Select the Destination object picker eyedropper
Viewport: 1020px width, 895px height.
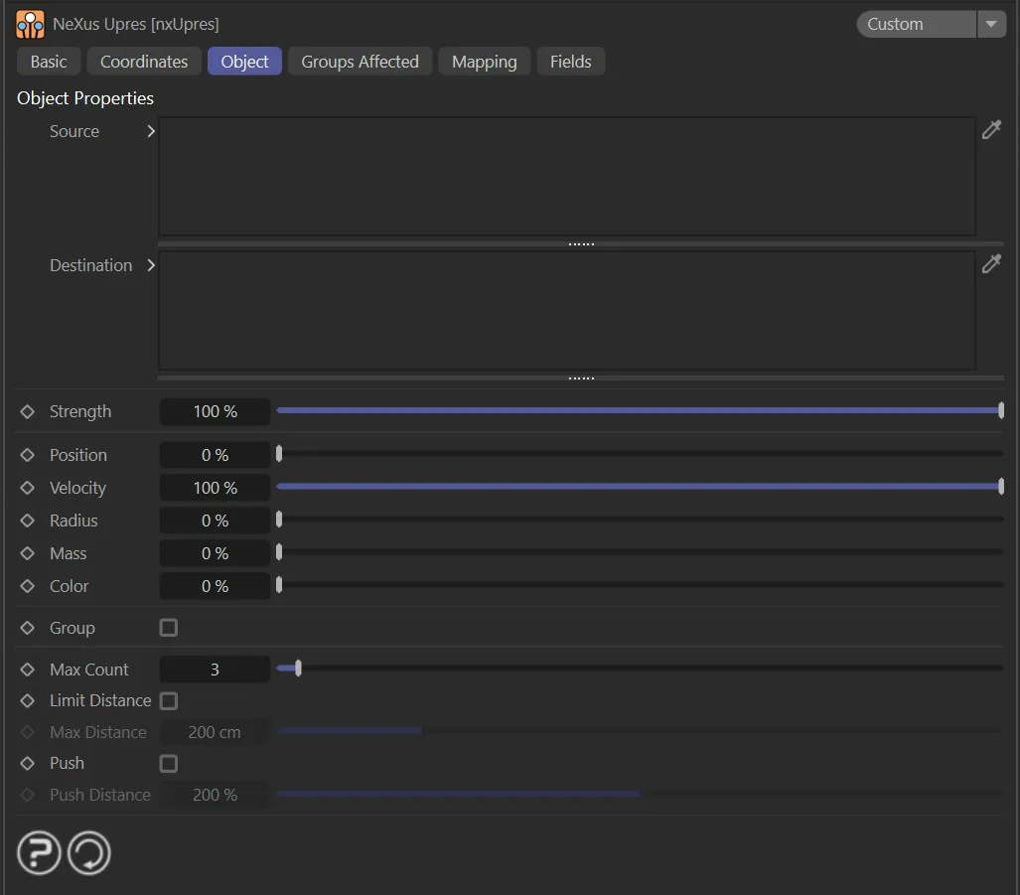(x=991, y=263)
